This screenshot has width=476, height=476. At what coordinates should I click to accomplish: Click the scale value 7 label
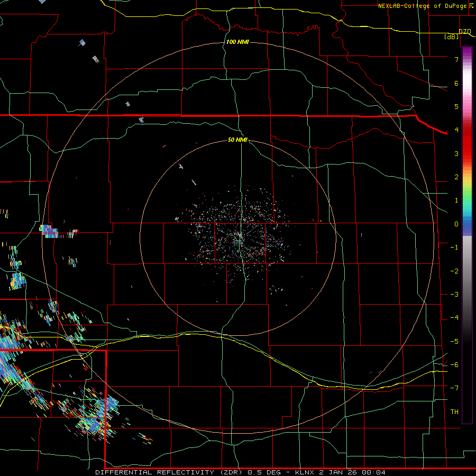(456, 59)
